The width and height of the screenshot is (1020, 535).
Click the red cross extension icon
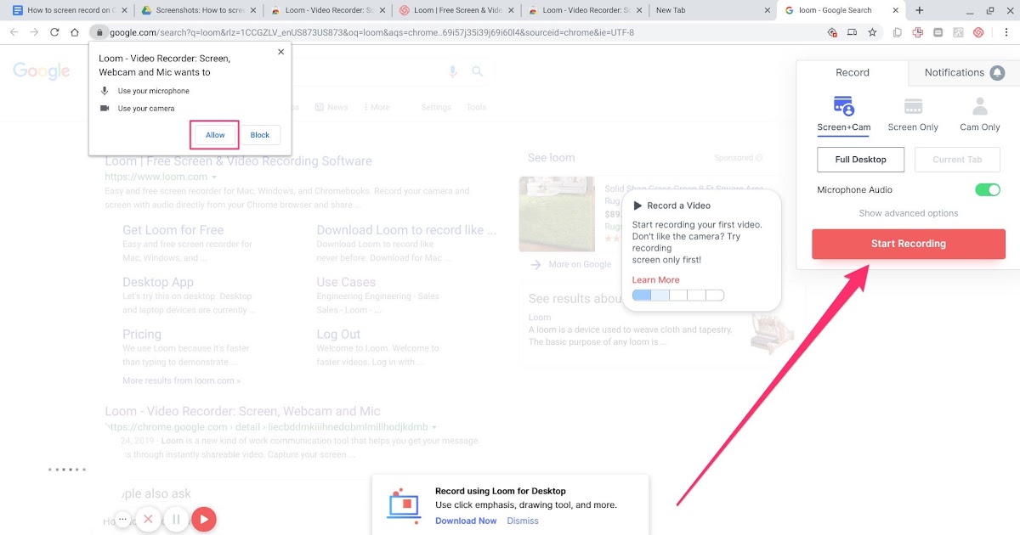tap(918, 32)
